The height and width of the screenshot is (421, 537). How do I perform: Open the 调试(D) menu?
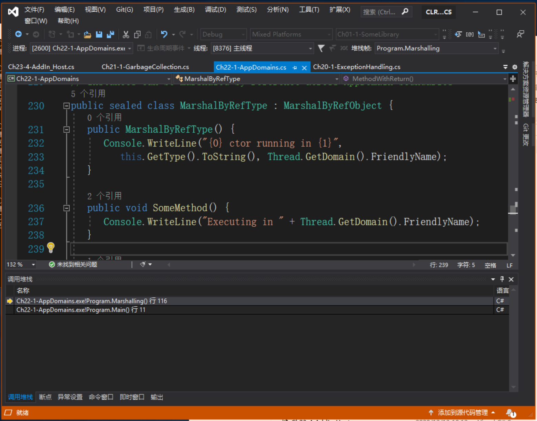point(215,10)
